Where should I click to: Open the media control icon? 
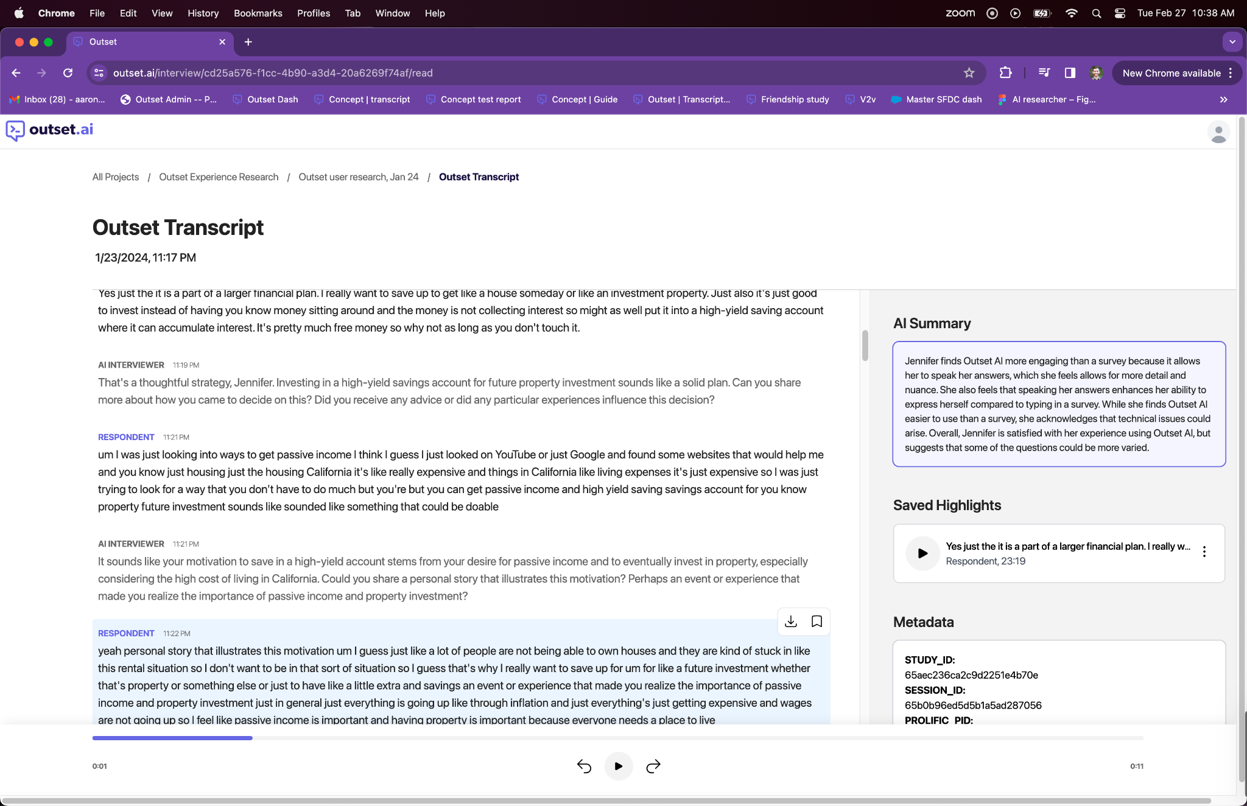pyautogui.click(x=1044, y=73)
